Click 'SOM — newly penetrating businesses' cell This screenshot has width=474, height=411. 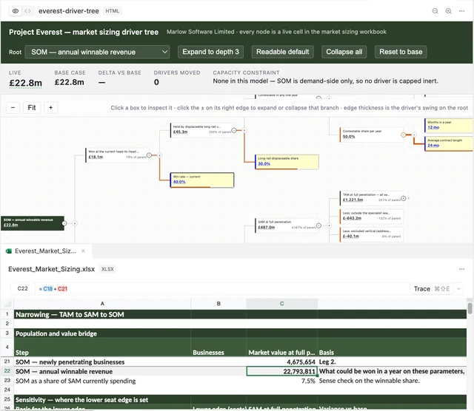click(102, 361)
